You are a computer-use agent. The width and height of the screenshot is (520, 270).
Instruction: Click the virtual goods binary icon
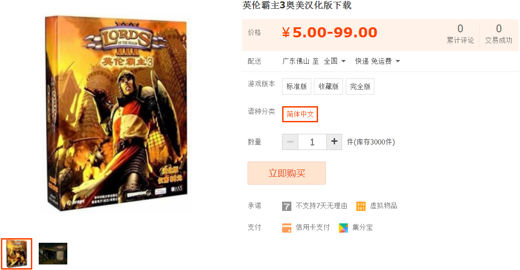361,206
